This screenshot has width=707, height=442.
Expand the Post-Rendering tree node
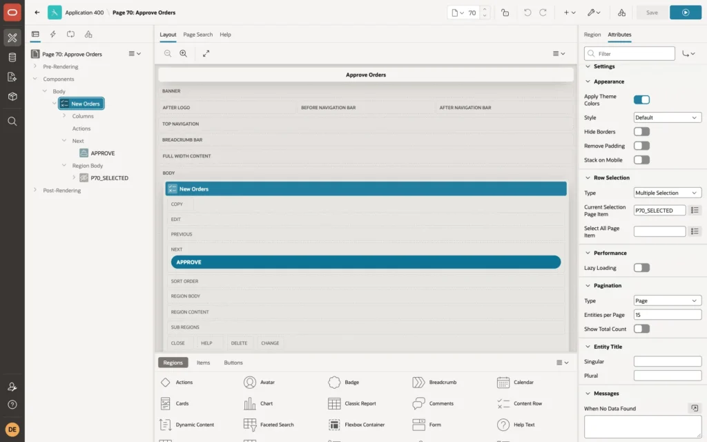tap(35, 190)
